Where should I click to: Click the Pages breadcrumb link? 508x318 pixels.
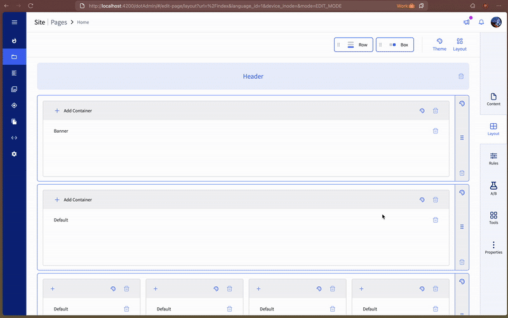pos(59,22)
